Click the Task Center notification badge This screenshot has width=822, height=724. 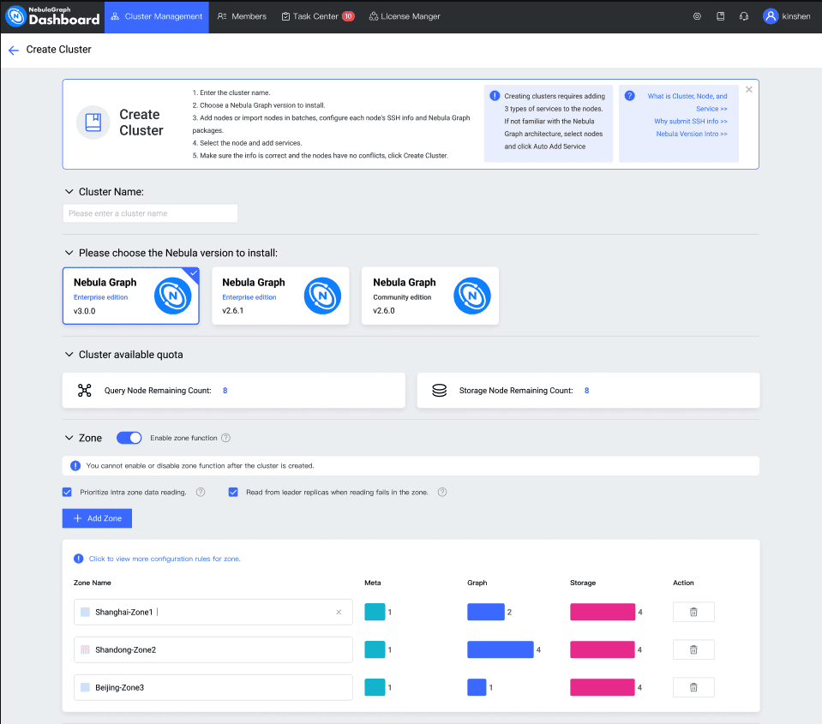tap(348, 16)
